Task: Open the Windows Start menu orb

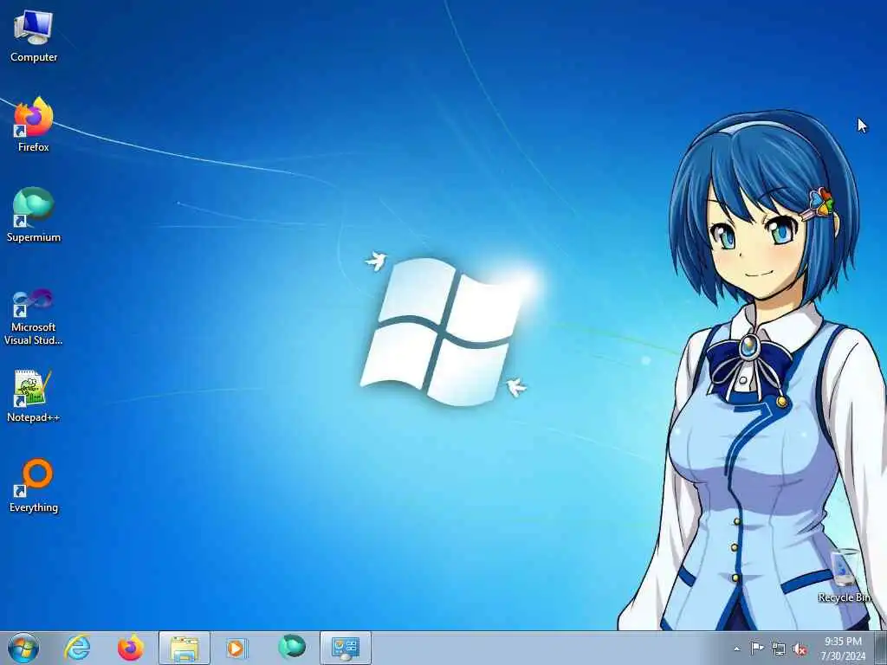Action: [23, 648]
